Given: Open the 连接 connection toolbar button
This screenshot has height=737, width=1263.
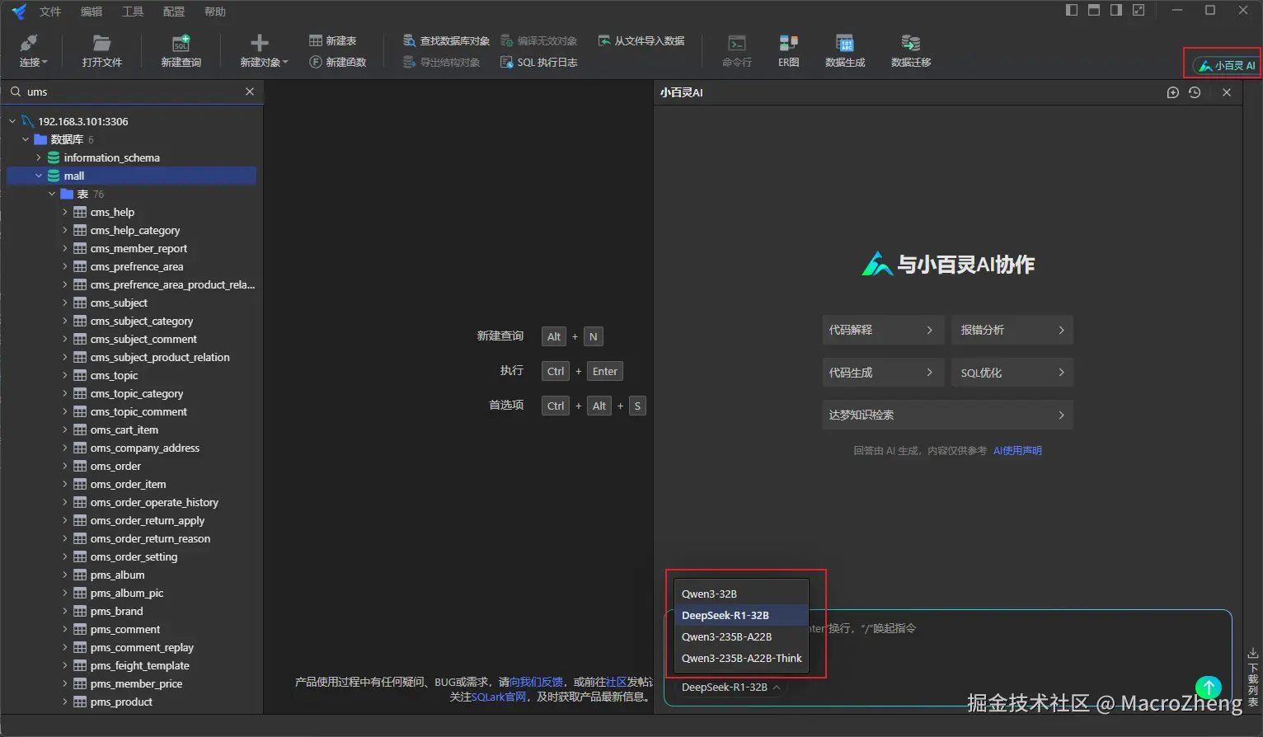Looking at the screenshot, I should tap(33, 51).
